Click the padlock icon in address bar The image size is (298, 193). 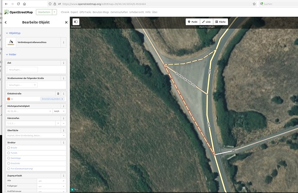coord(55,4)
